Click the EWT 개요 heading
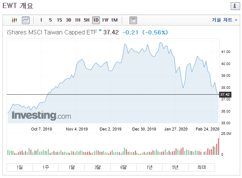This screenshot has height=178, width=242. (x=18, y=6)
